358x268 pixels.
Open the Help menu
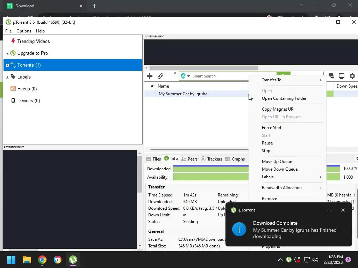(x=40, y=31)
